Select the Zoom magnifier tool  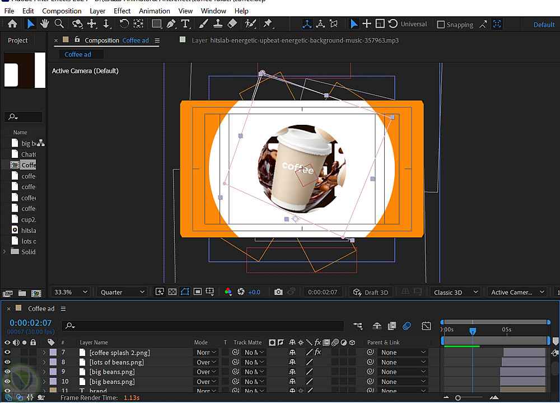tap(59, 24)
